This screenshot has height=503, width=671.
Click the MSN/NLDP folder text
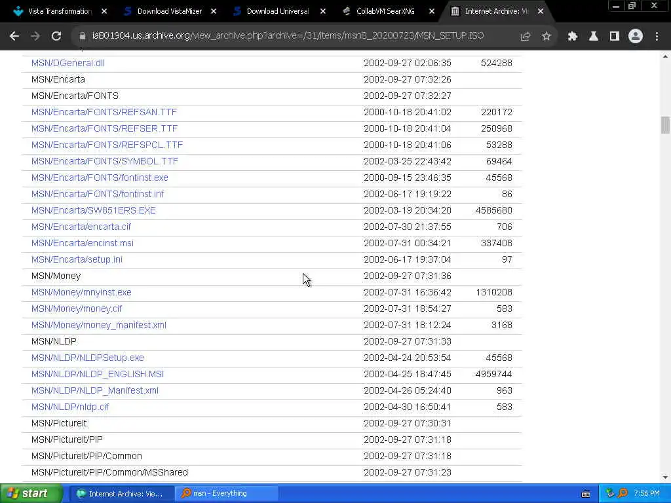[x=54, y=341]
